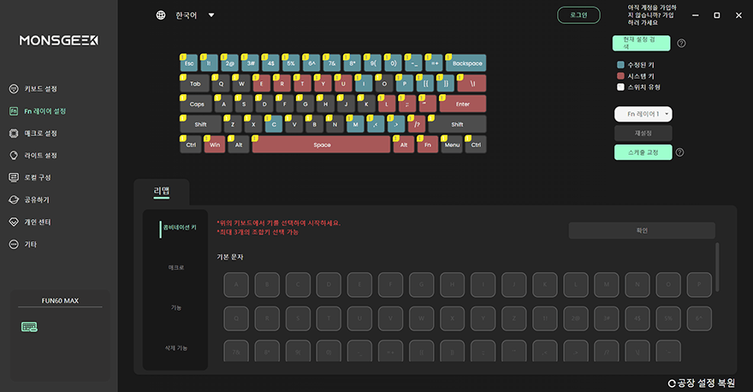Open personal center diamond icon

point(14,222)
